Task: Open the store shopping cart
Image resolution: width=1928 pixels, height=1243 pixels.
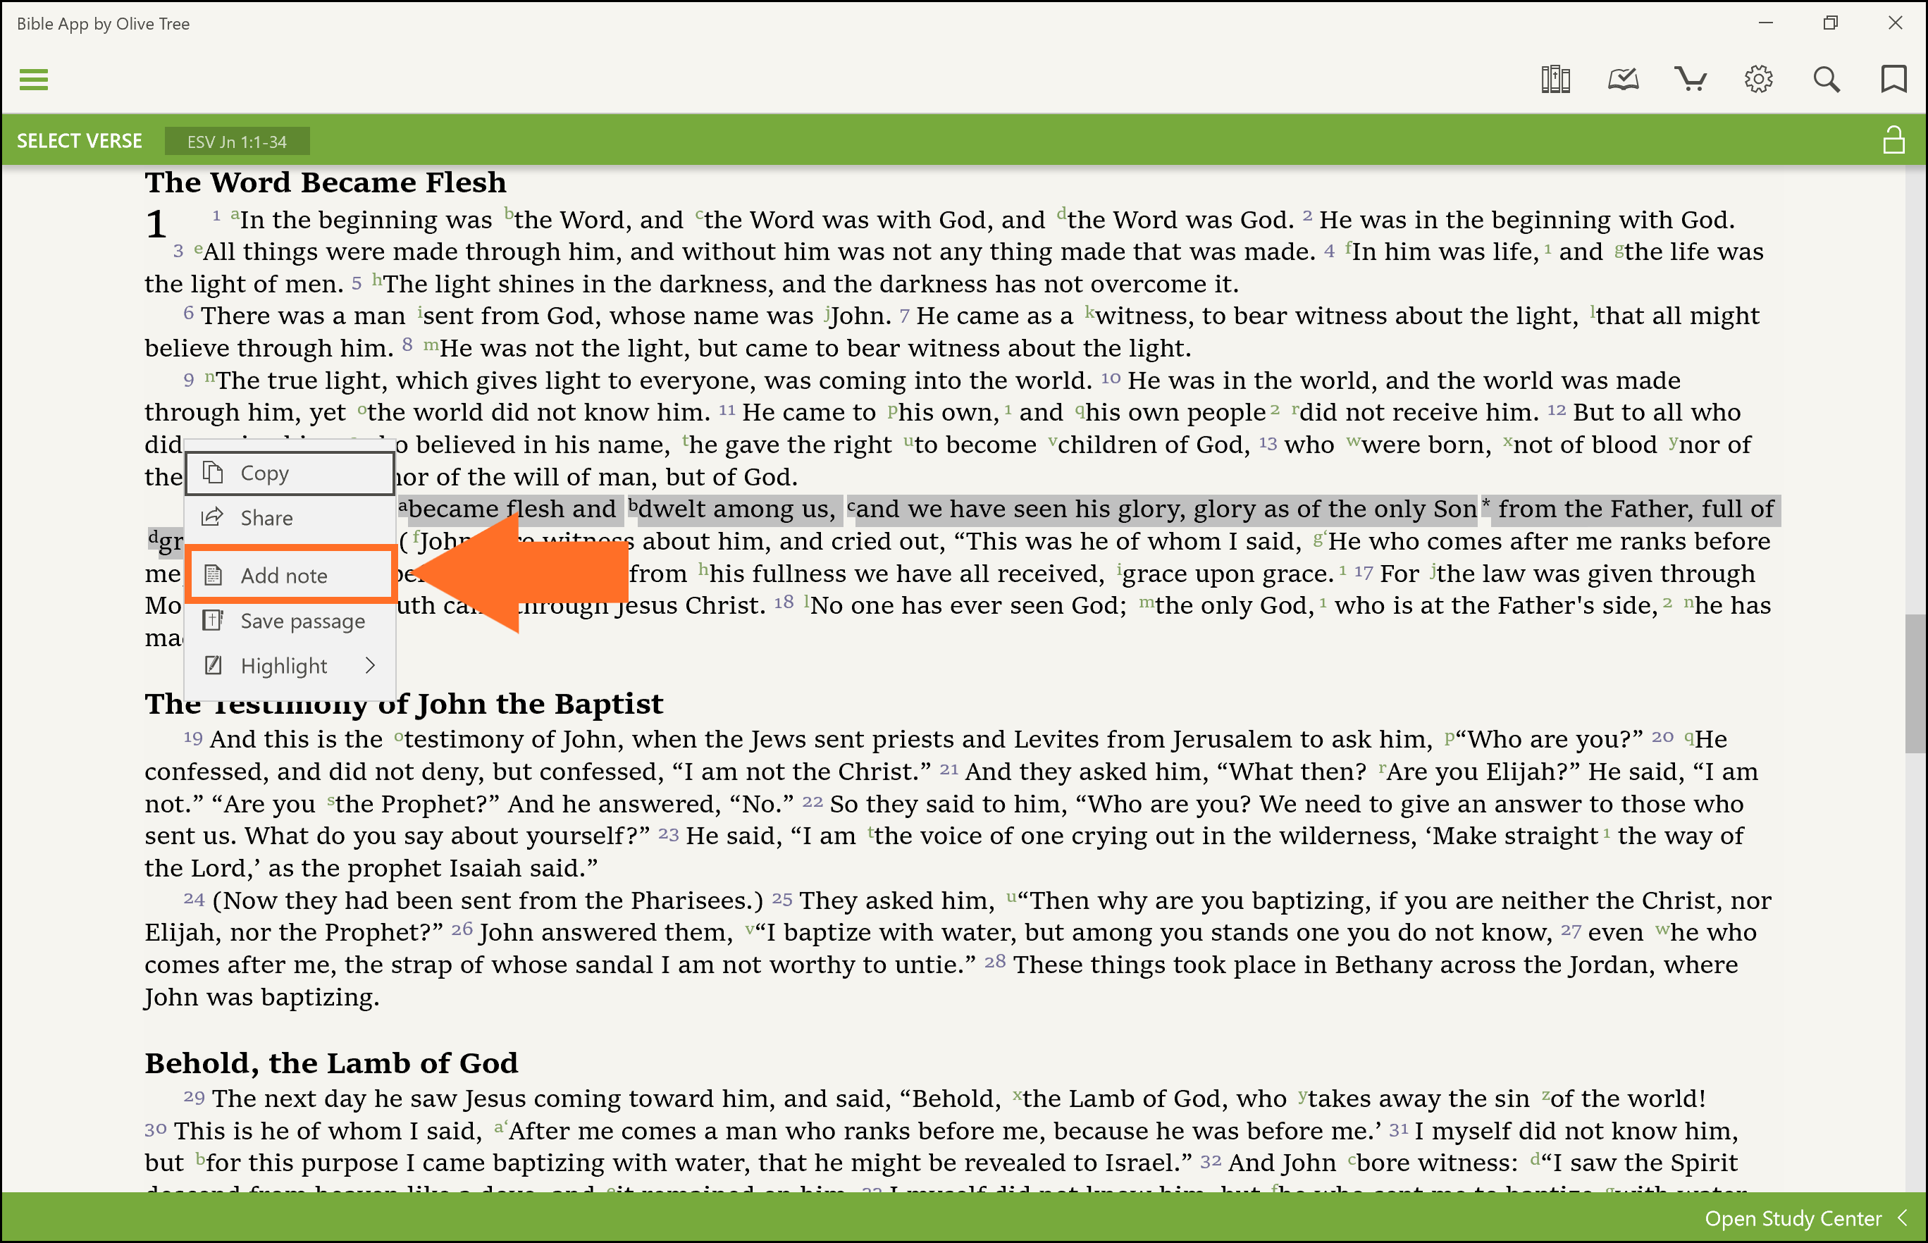Action: (x=1690, y=79)
